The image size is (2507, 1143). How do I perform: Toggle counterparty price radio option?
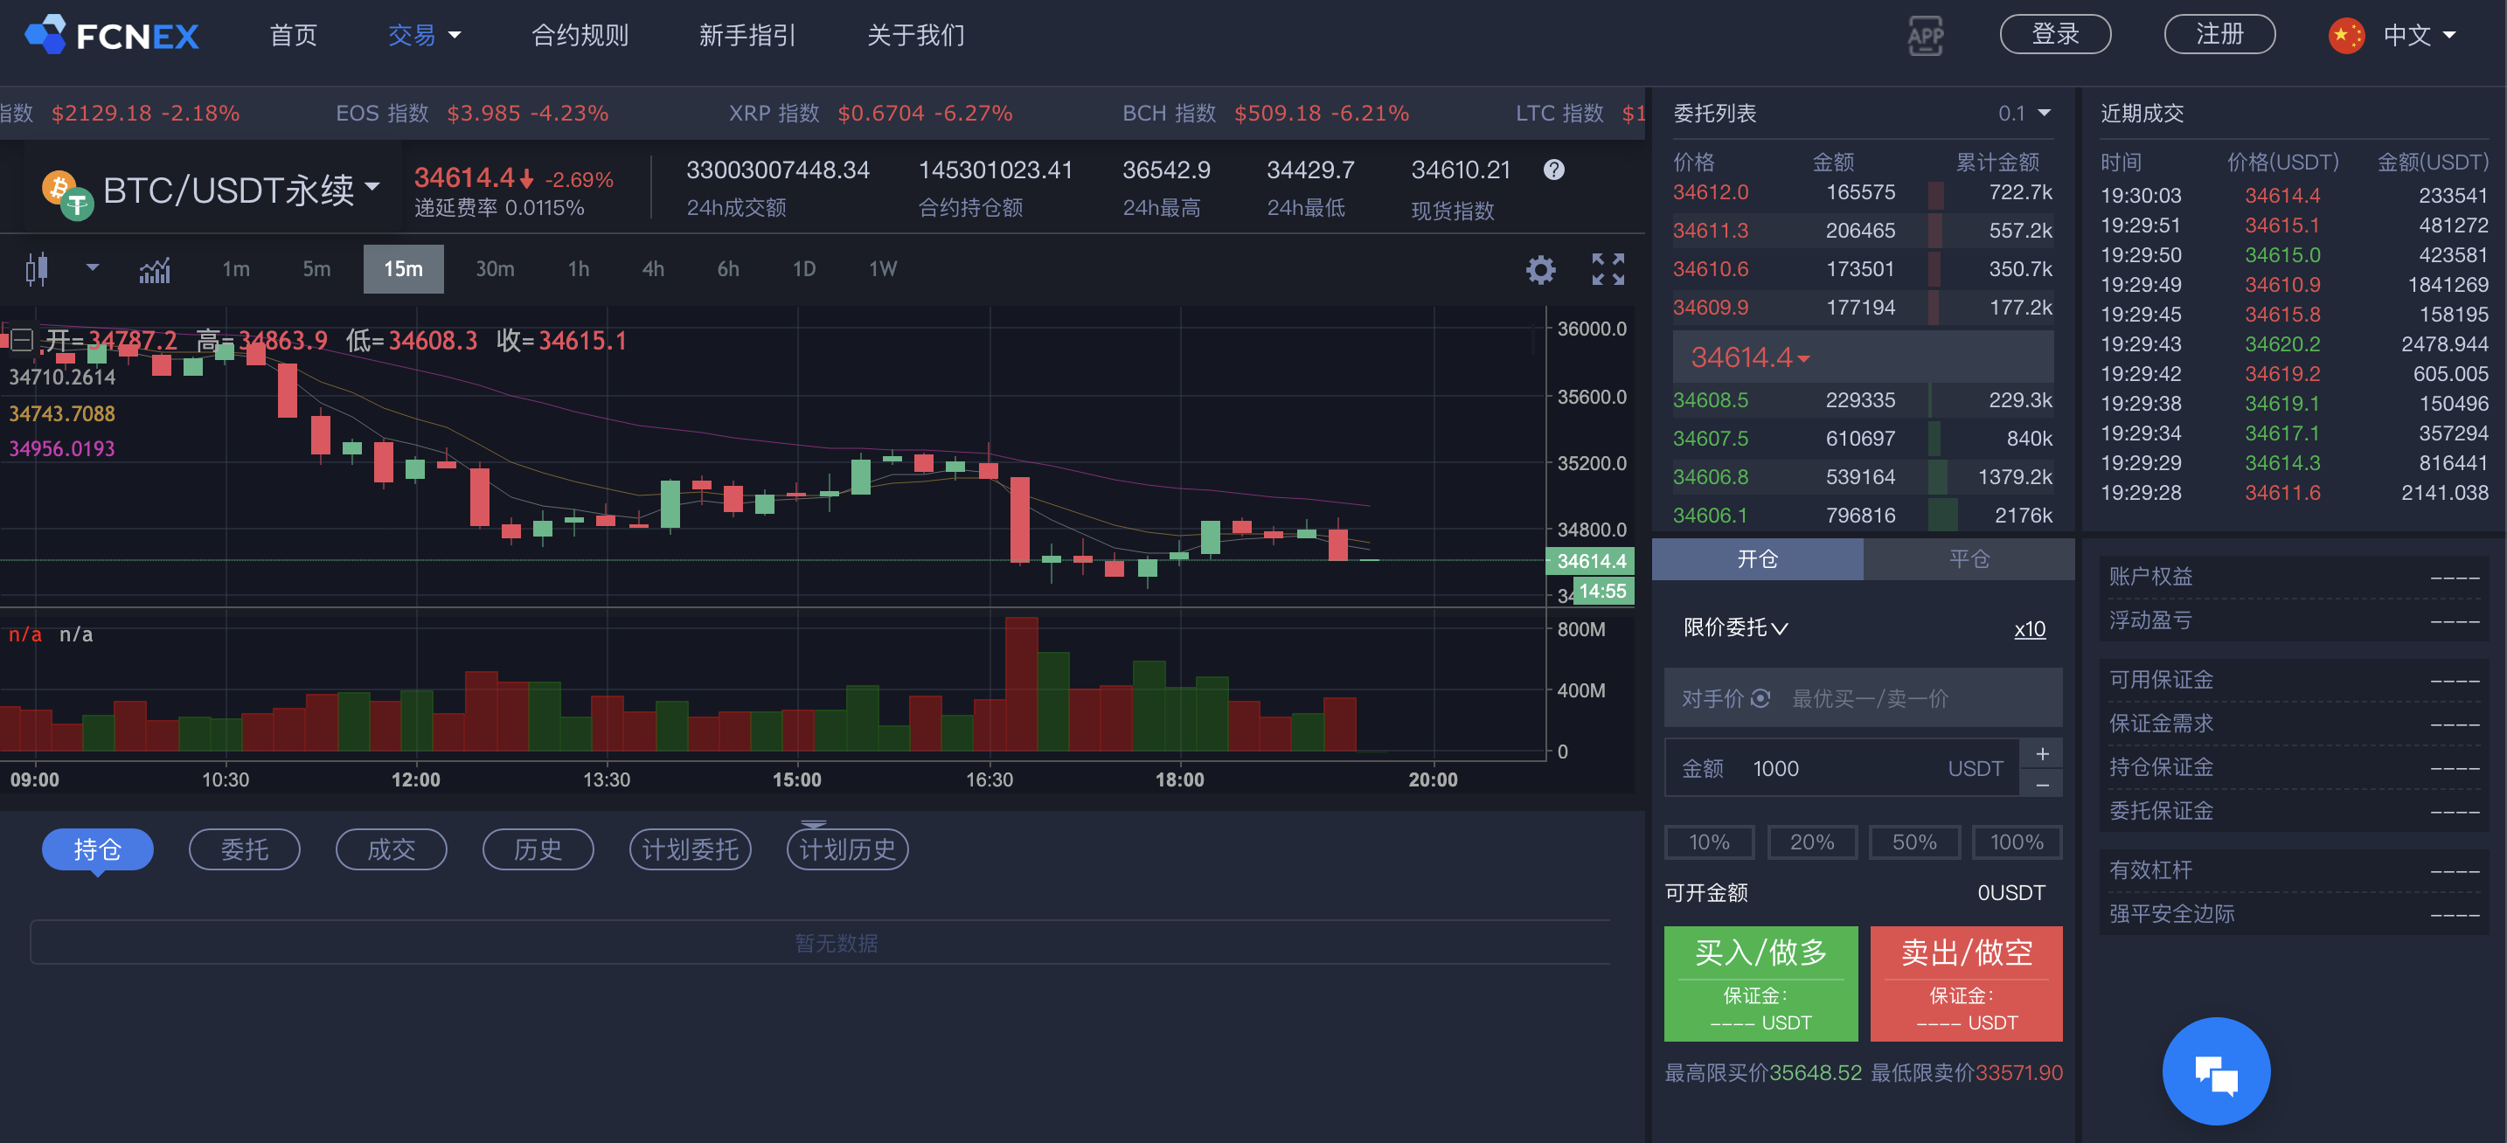click(x=1760, y=698)
